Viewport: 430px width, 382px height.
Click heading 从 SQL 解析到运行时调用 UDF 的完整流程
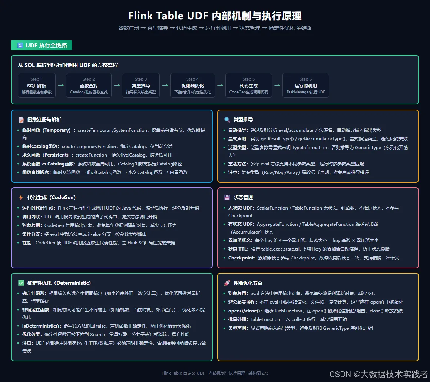68,65
